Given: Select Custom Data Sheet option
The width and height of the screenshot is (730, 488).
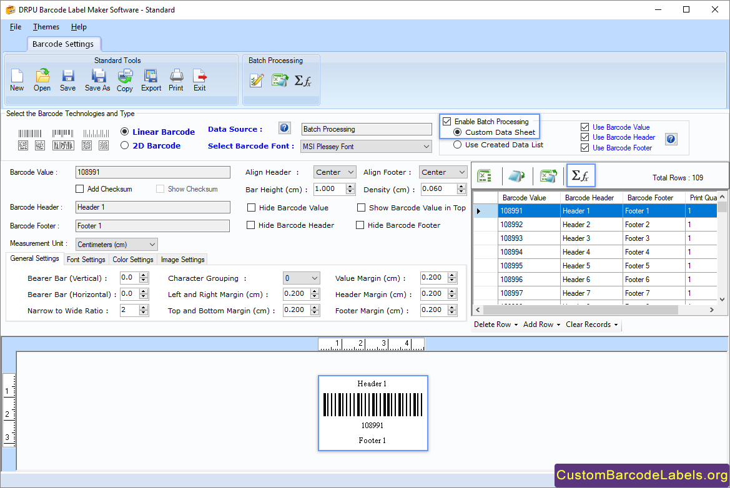Looking at the screenshot, I should tap(458, 132).
